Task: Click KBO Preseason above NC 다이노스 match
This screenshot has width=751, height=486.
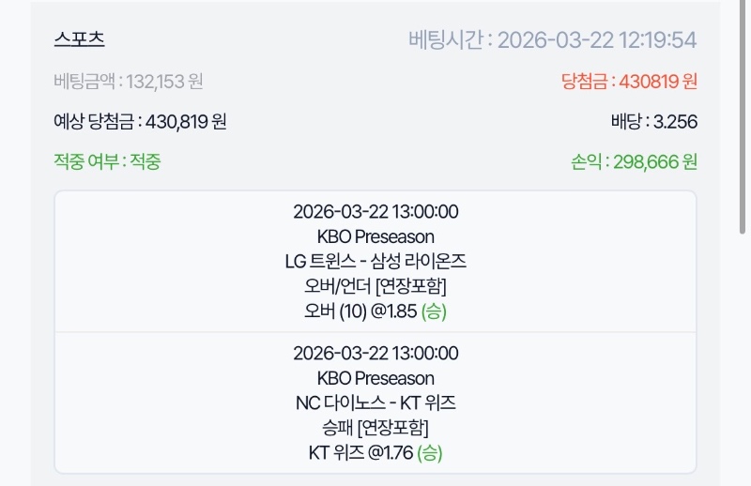Action: click(375, 379)
